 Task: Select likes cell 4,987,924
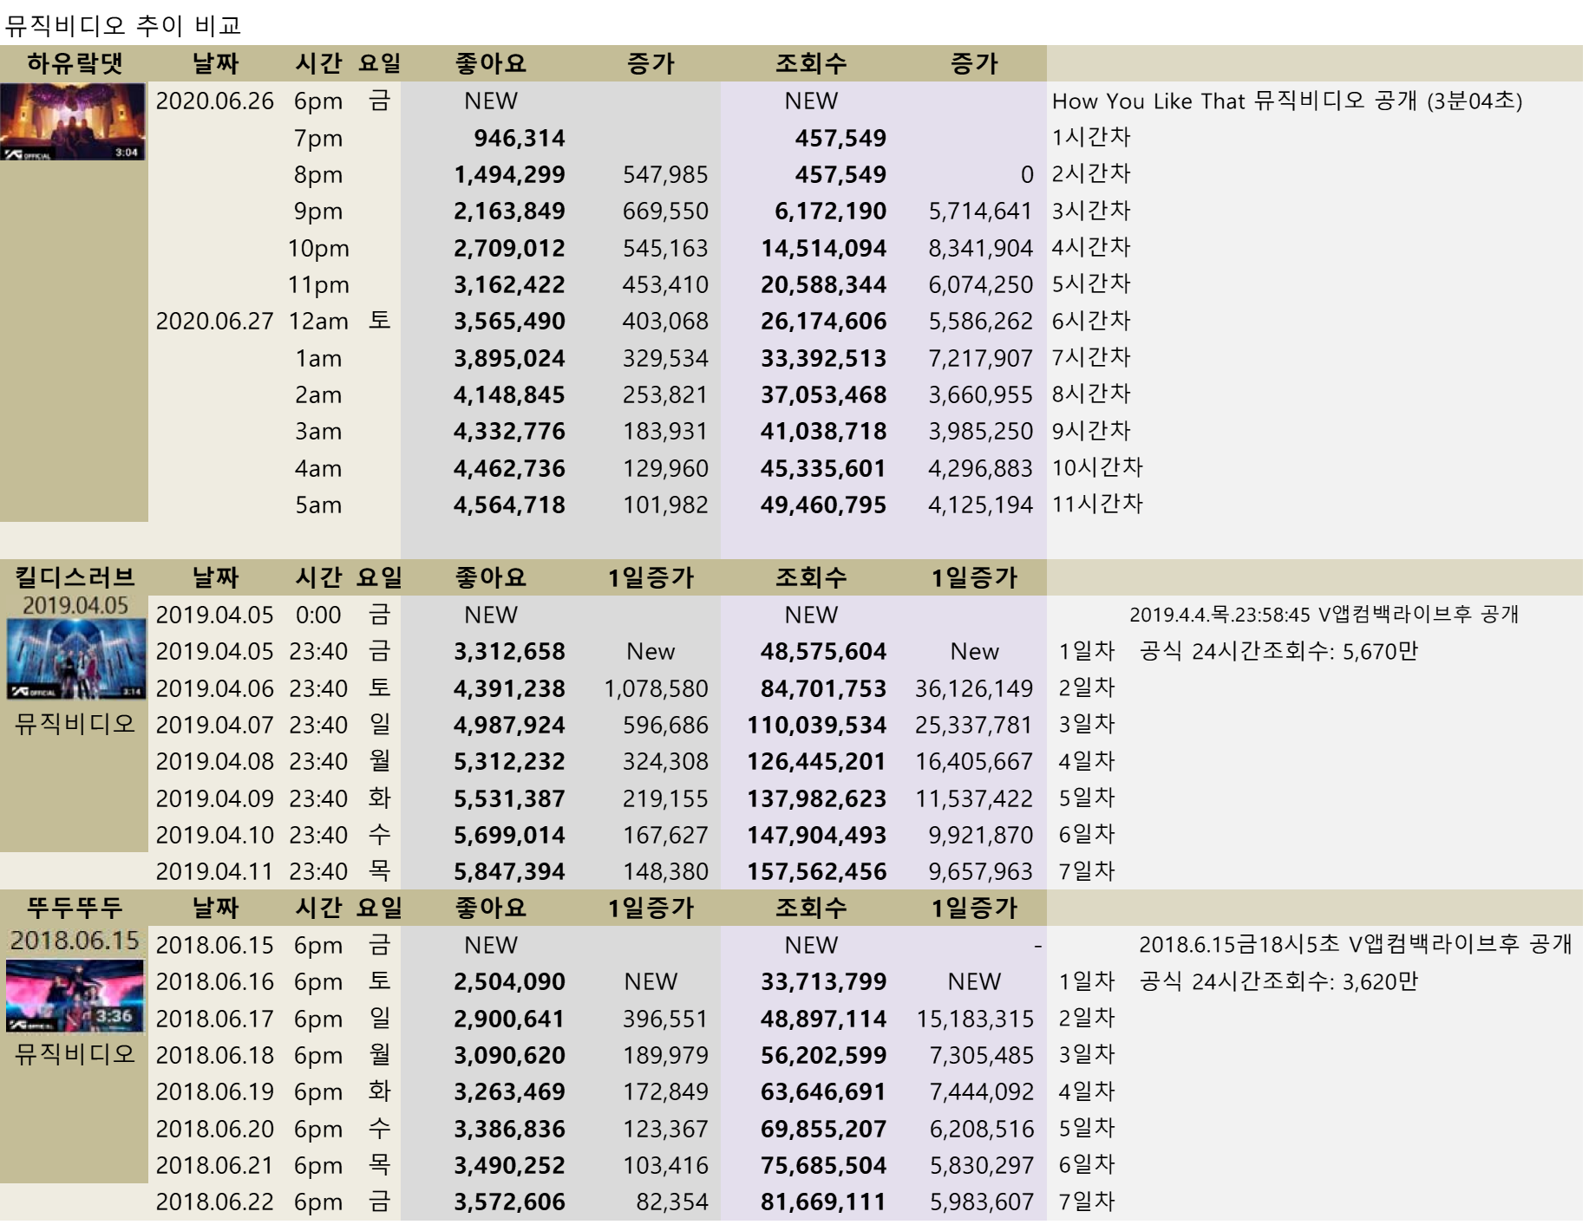click(x=509, y=725)
